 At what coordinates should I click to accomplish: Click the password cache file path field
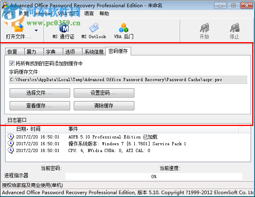tap(128, 80)
